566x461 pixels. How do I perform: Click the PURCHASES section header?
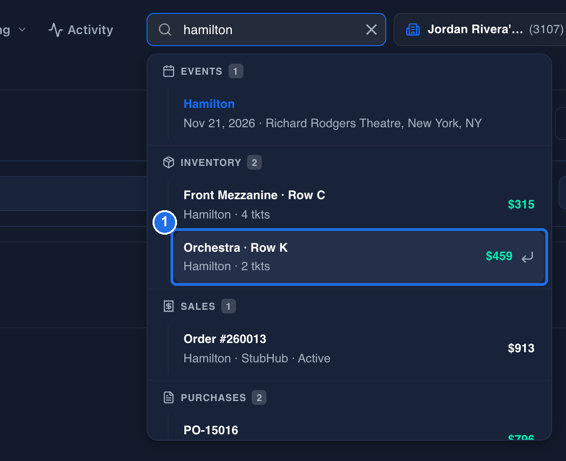213,397
